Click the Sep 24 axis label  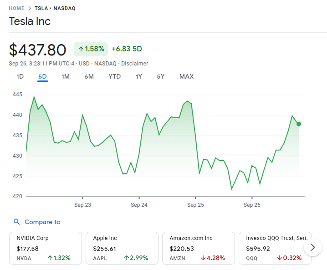pos(139,205)
